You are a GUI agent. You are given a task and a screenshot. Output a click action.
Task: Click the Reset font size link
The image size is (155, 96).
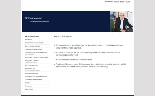pos(122,2)
